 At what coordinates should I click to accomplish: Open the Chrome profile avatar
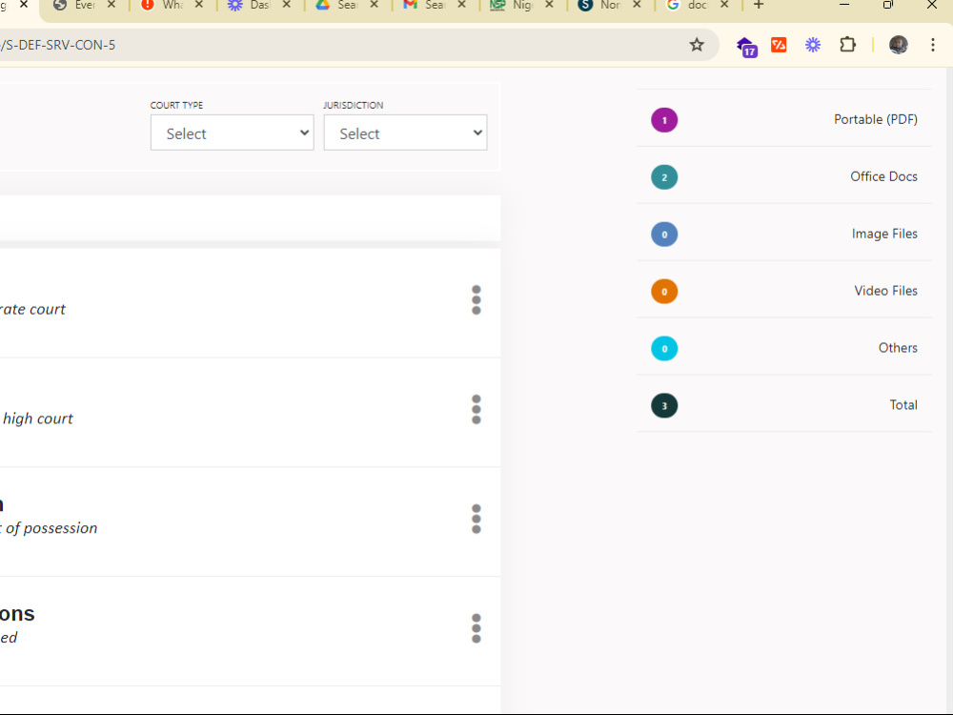point(899,45)
